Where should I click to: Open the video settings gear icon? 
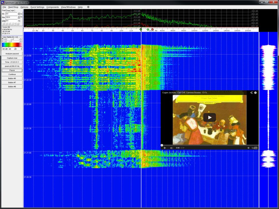pyautogui.click(x=248, y=148)
